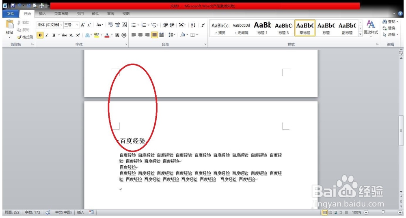Viewport: 406px width, 218px height.
Task: Apply numbered list formatting
Action: 144,25
